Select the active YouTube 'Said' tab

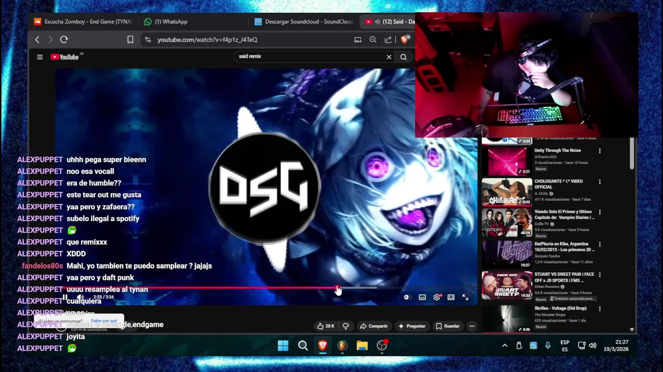390,22
